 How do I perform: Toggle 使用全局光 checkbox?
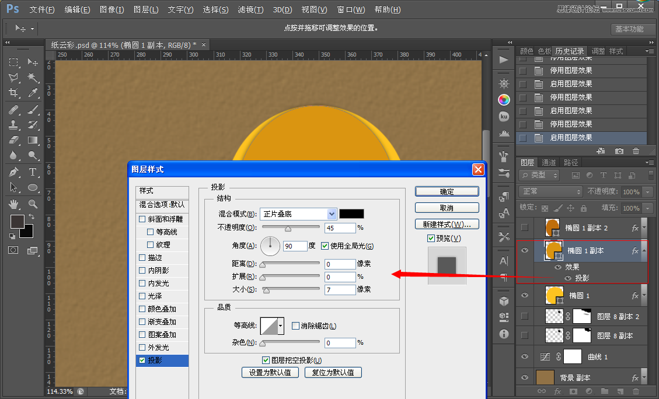pos(325,246)
